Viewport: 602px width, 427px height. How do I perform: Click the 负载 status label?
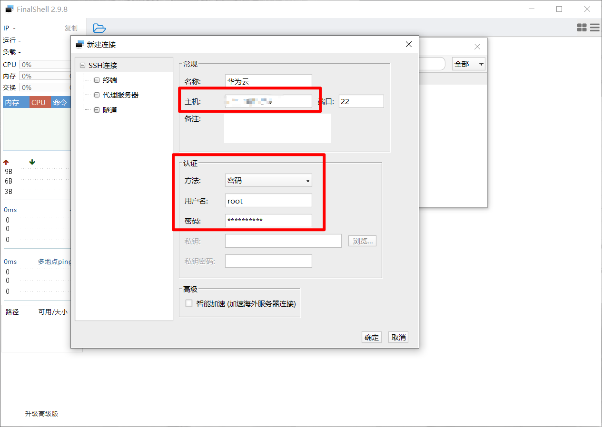[x=10, y=52]
